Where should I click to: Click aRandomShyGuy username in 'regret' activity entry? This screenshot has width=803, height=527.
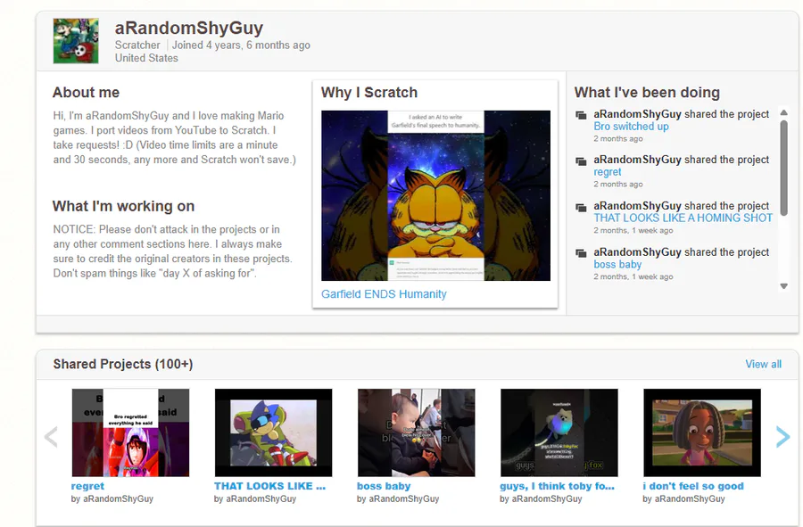(x=638, y=160)
